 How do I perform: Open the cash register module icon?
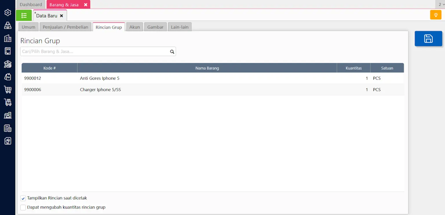[8, 25]
